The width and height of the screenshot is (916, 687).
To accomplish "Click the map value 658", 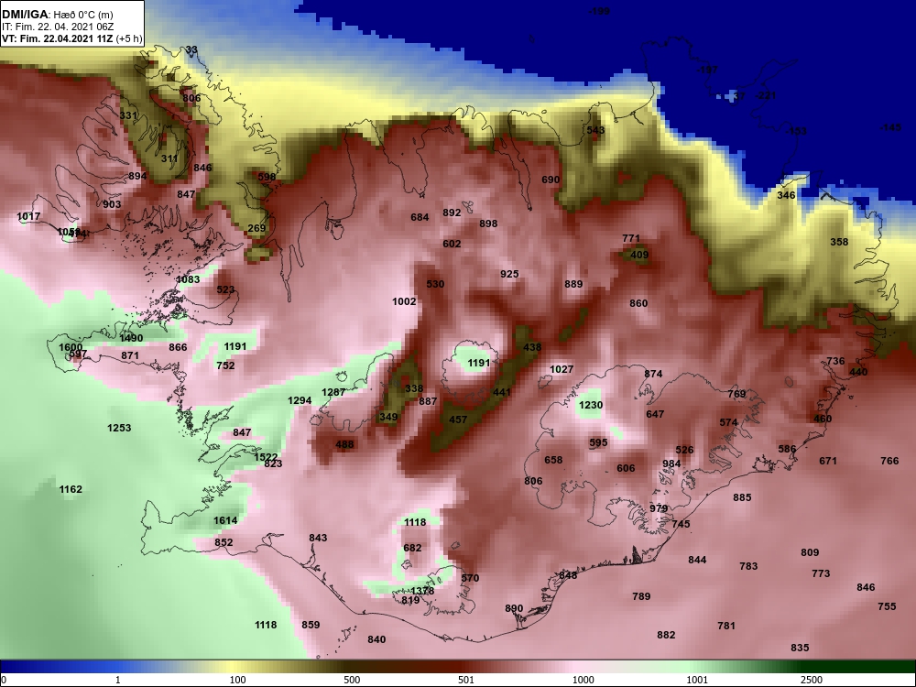I will point(553,460).
